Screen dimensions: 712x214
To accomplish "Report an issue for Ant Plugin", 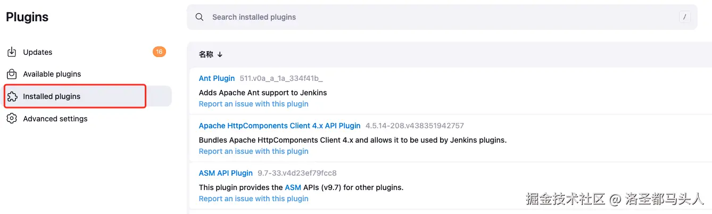I will coord(253,104).
